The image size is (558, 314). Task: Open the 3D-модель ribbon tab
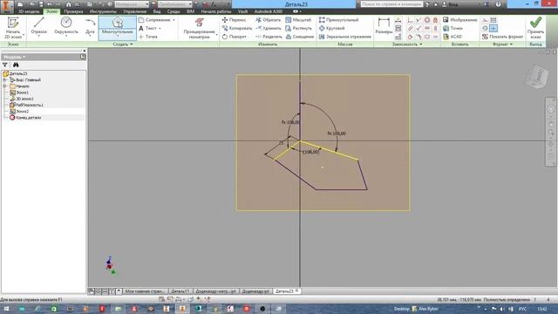(x=29, y=11)
